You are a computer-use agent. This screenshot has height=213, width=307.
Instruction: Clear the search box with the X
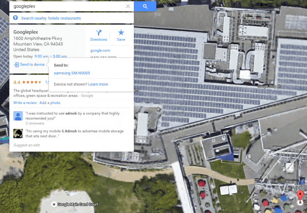point(128,6)
